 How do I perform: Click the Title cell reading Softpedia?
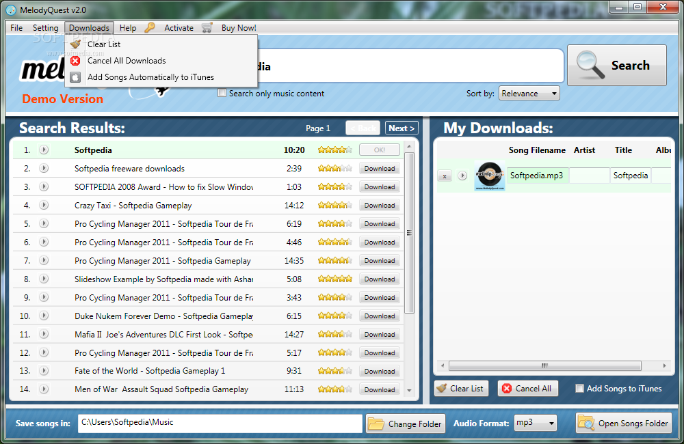tap(631, 176)
